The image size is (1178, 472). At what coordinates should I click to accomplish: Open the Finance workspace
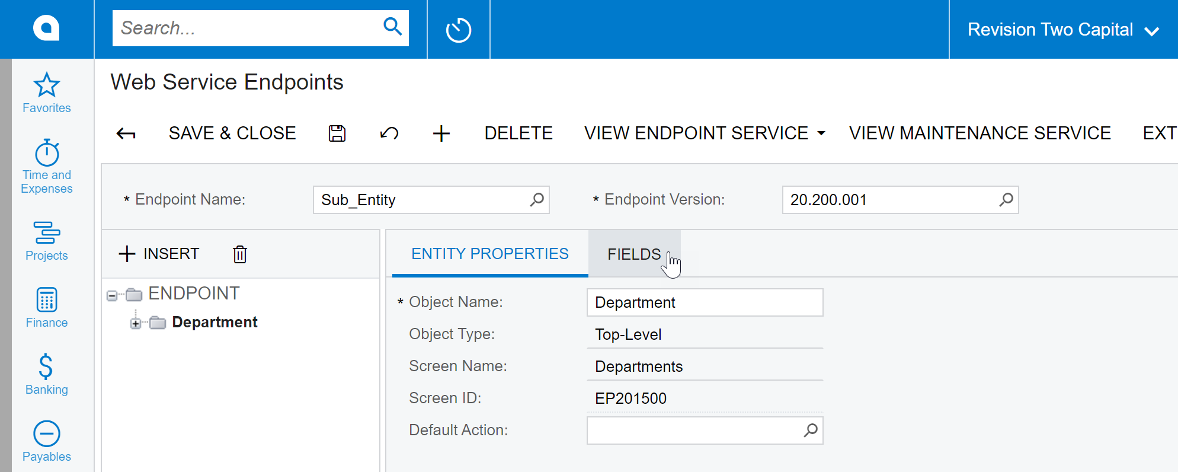(46, 307)
